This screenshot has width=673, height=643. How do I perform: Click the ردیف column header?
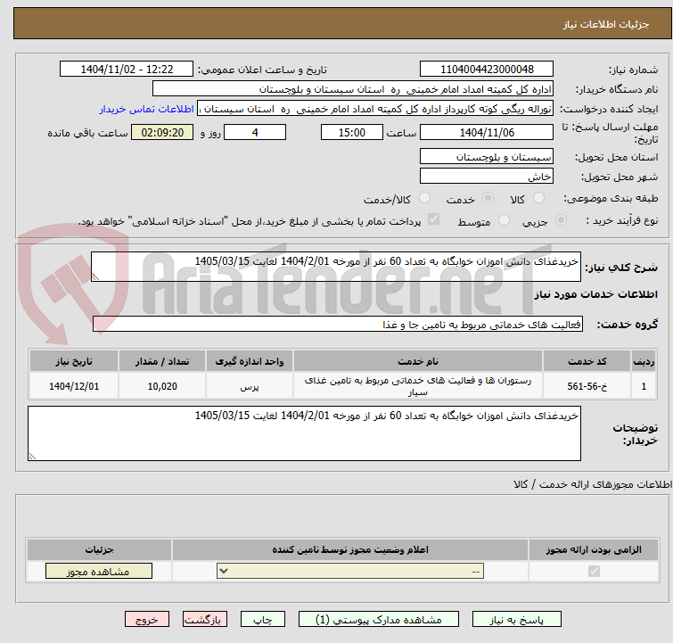tap(644, 362)
